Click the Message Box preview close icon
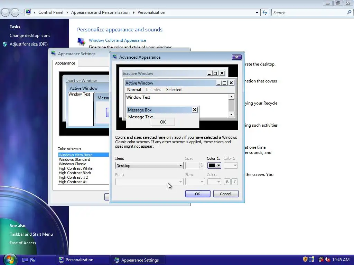The image size is (354, 265). [194, 110]
